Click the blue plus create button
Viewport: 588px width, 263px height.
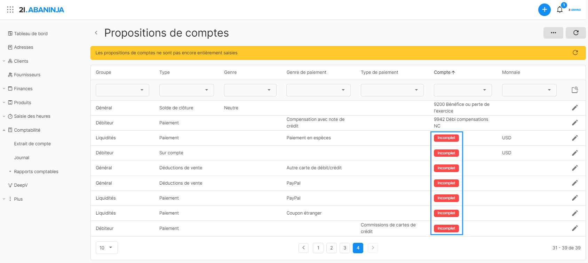click(544, 10)
